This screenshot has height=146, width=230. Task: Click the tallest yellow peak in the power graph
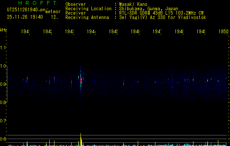pyautogui.click(x=81, y=138)
